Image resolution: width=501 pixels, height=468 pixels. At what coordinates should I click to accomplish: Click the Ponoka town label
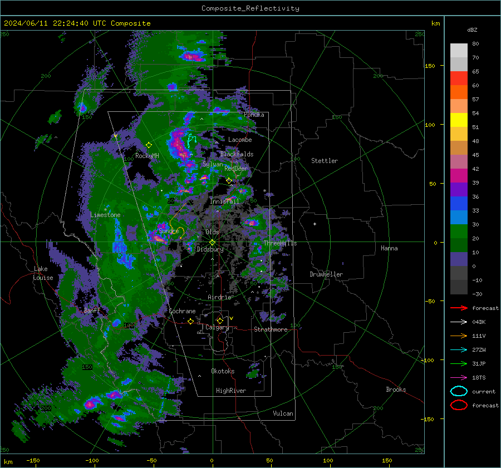pyautogui.click(x=254, y=115)
